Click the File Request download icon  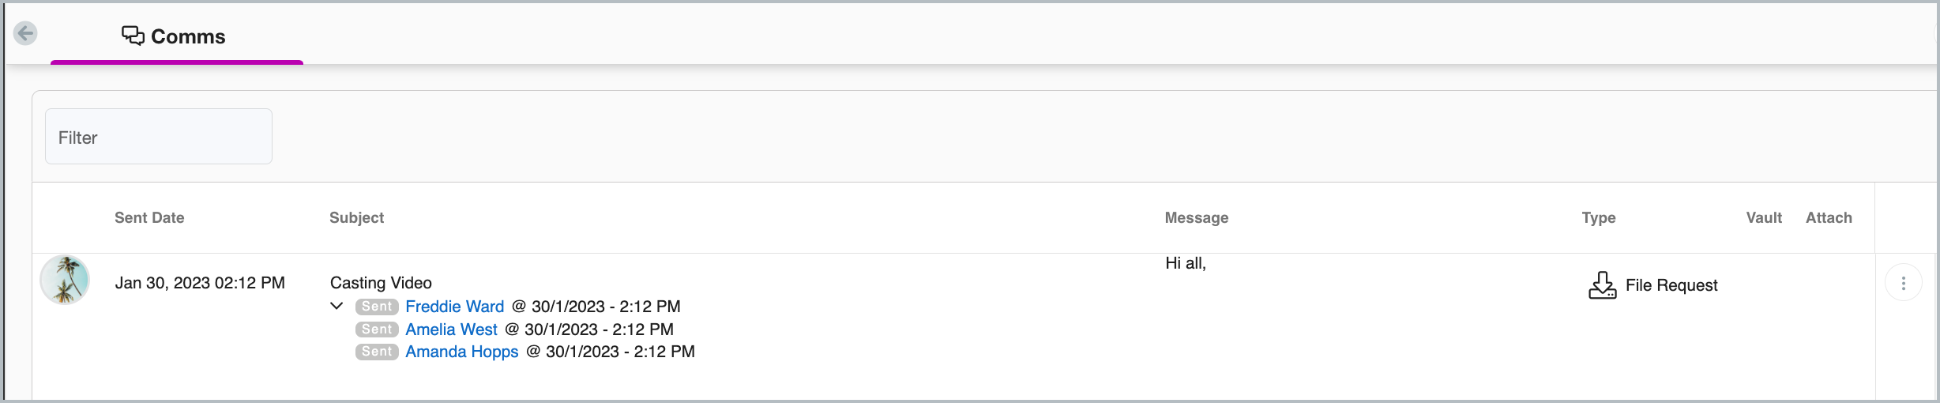coord(1602,285)
